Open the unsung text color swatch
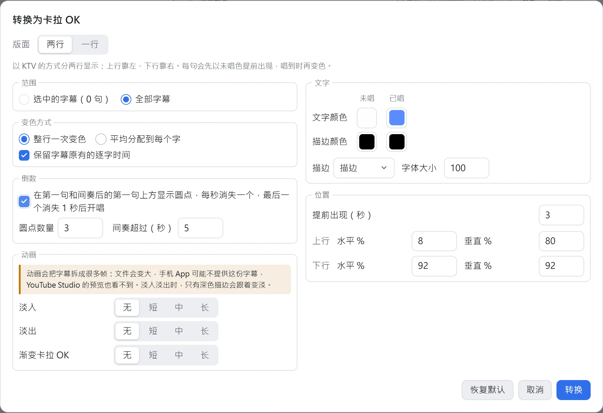This screenshot has width=603, height=413. [367, 118]
